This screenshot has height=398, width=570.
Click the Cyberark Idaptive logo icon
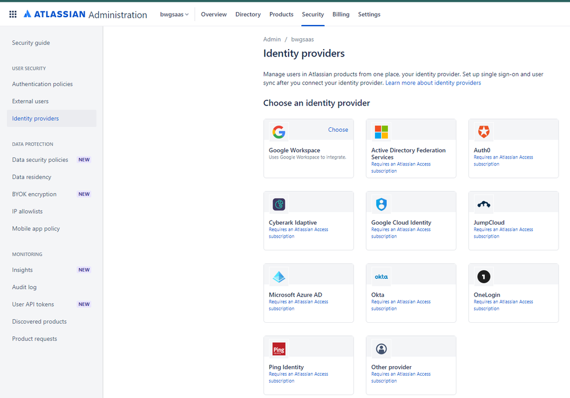[x=279, y=205]
